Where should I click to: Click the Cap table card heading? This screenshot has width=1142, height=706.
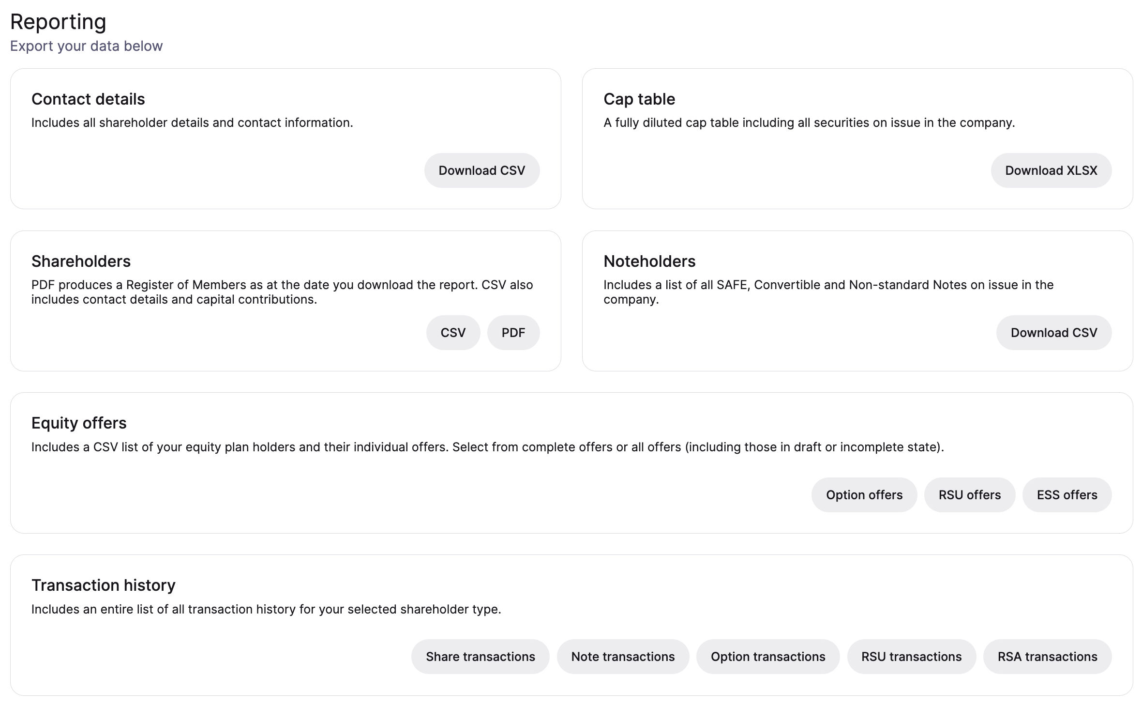639,99
